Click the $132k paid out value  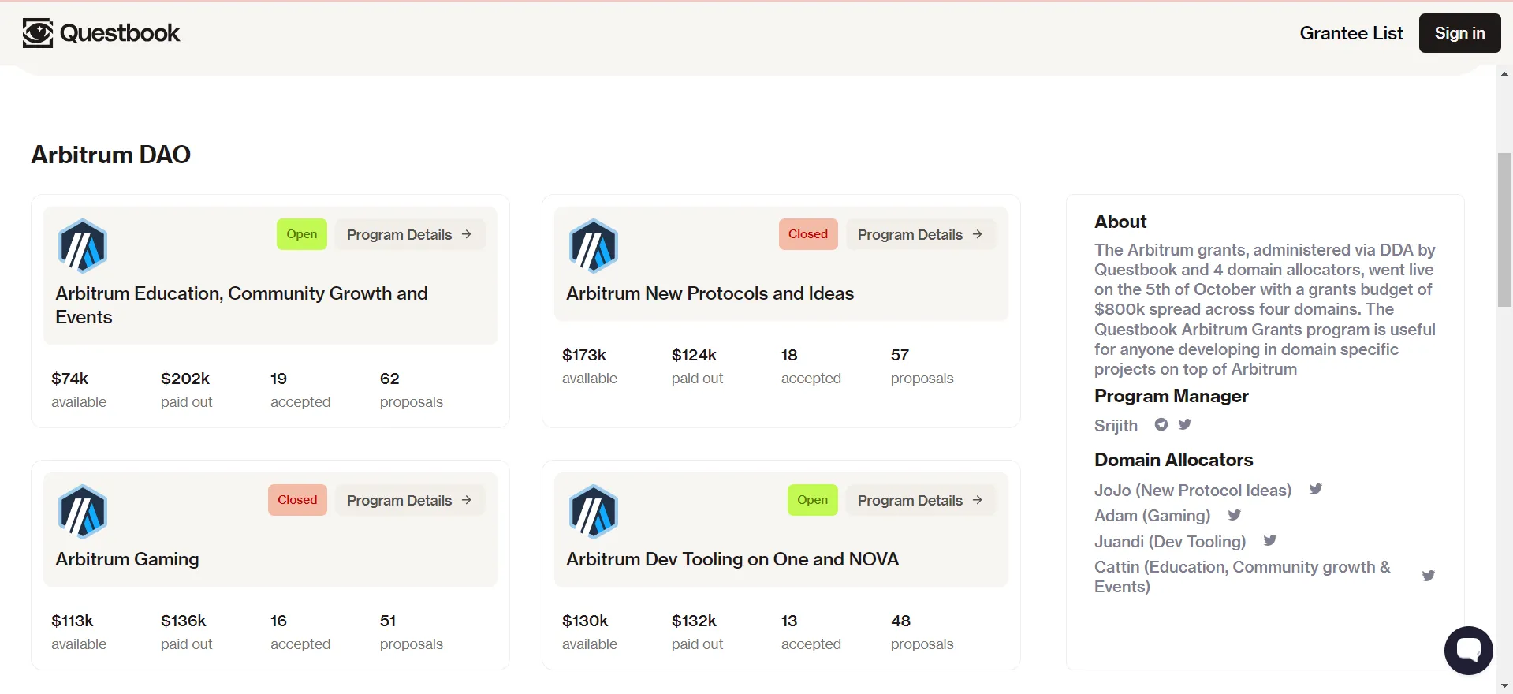pyautogui.click(x=694, y=621)
